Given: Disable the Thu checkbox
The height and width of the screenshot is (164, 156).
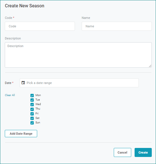Looking at the screenshot, I should pos(32,109).
